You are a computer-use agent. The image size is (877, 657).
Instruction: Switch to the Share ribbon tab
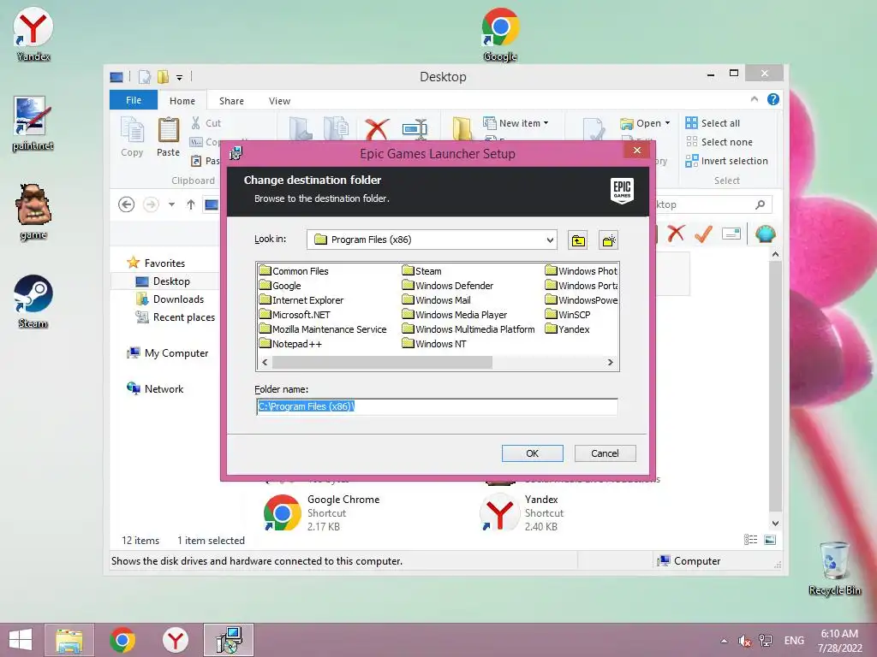pyautogui.click(x=231, y=101)
